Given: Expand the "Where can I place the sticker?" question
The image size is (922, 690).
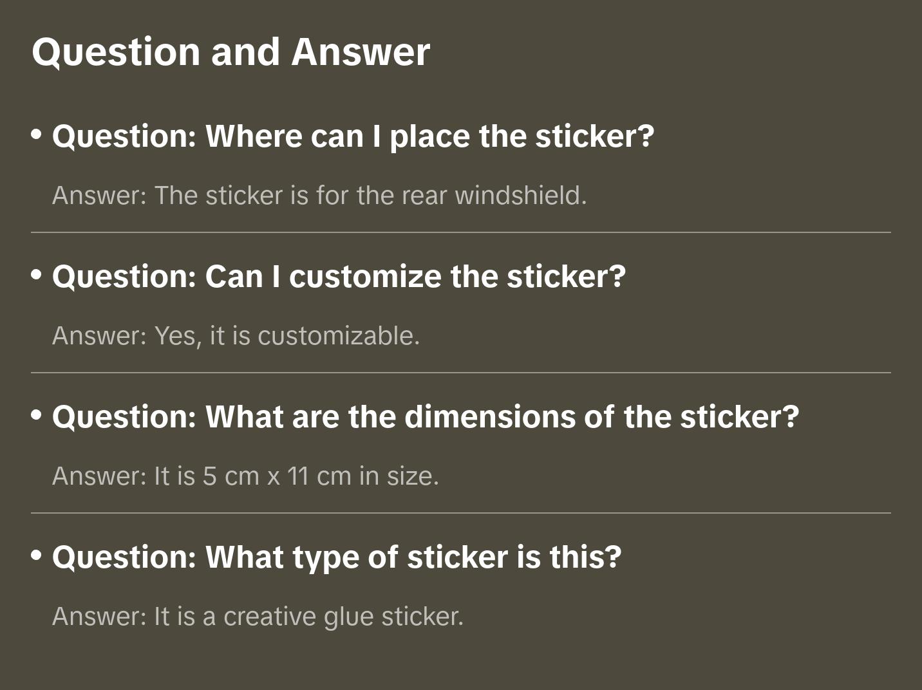Looking at the screenshot, I should 353,136.
